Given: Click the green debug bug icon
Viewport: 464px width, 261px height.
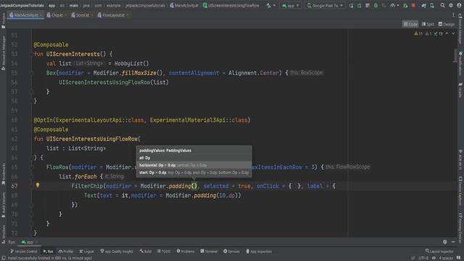Looking at the screenshot, I should pos(376,5).
